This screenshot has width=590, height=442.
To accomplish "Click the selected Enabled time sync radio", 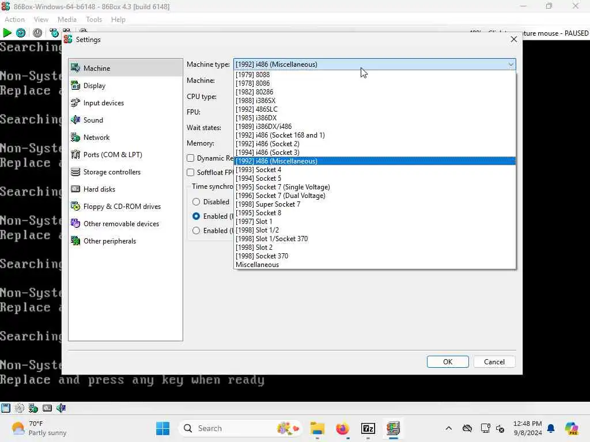I will [196, 216].
